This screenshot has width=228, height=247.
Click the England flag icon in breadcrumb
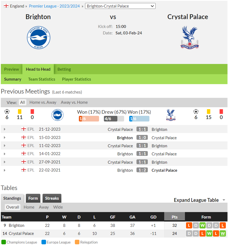(6, 6)
